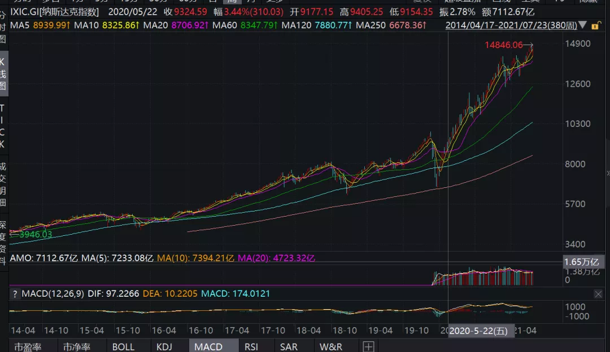Click the turnover value 7112.67亿 in header
The height and width of the screenshot is (352, 610).
pyautogui.click(x=513, y=12)
